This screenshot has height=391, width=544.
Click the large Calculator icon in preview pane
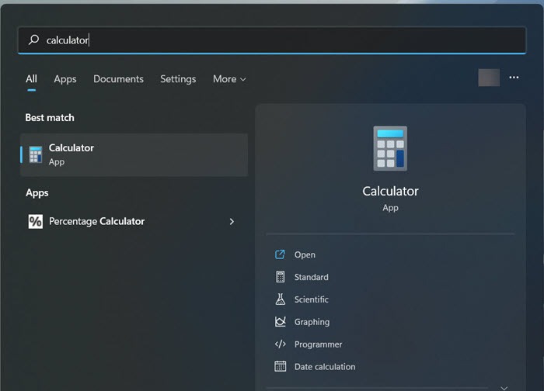(x=390, y=147)
